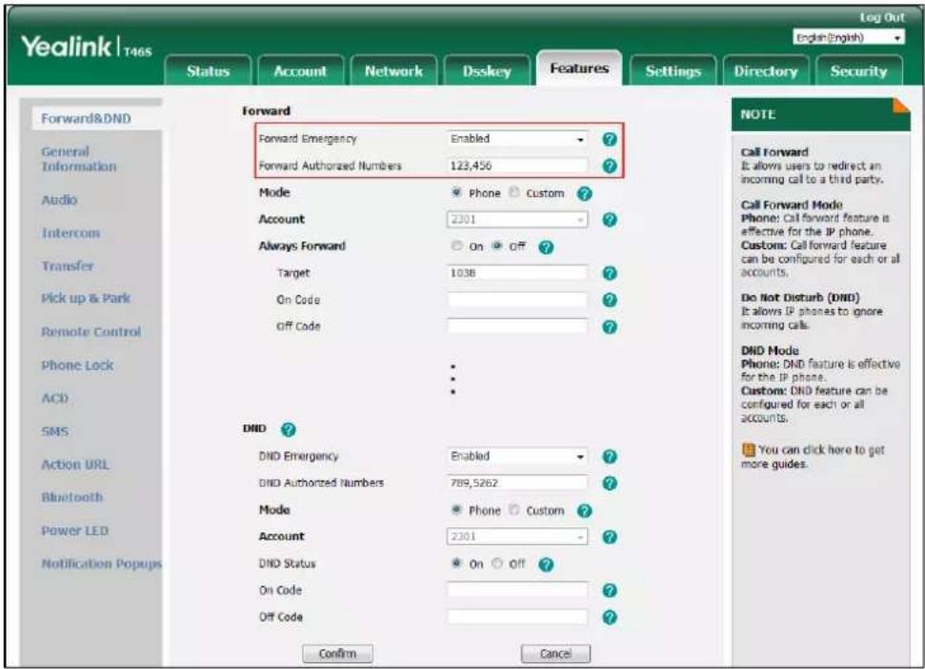Screen dimensions: 925x669
Task: Select Custom mode under DND
Action: click(x=513, y=510)
